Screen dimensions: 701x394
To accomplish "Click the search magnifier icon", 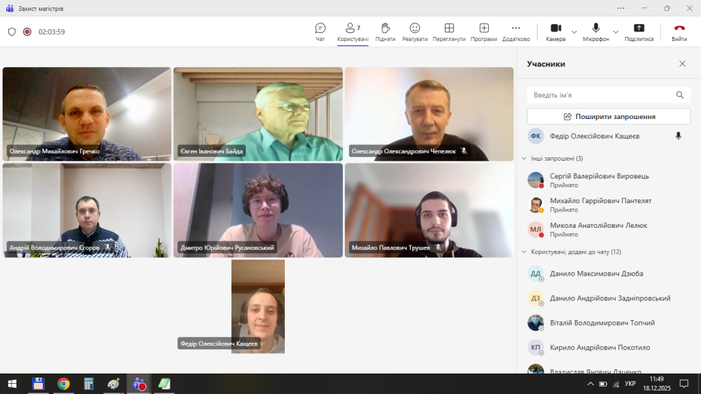I will [680, 95].
